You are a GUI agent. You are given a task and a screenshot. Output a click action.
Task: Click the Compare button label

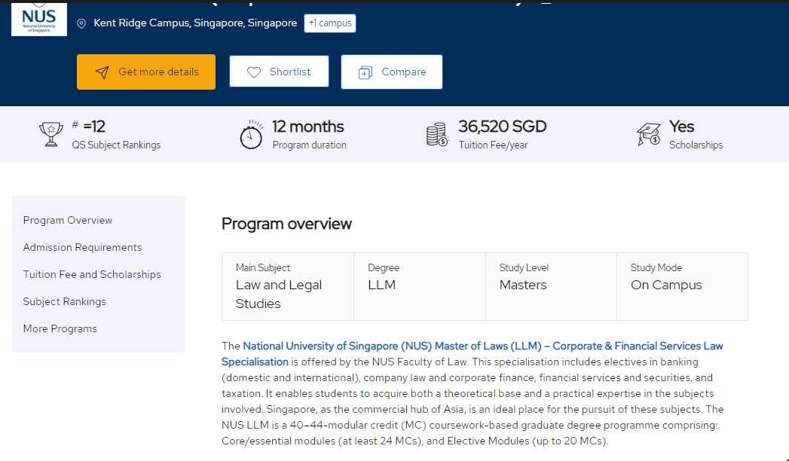pyautogui.click(x=404, y=72)
